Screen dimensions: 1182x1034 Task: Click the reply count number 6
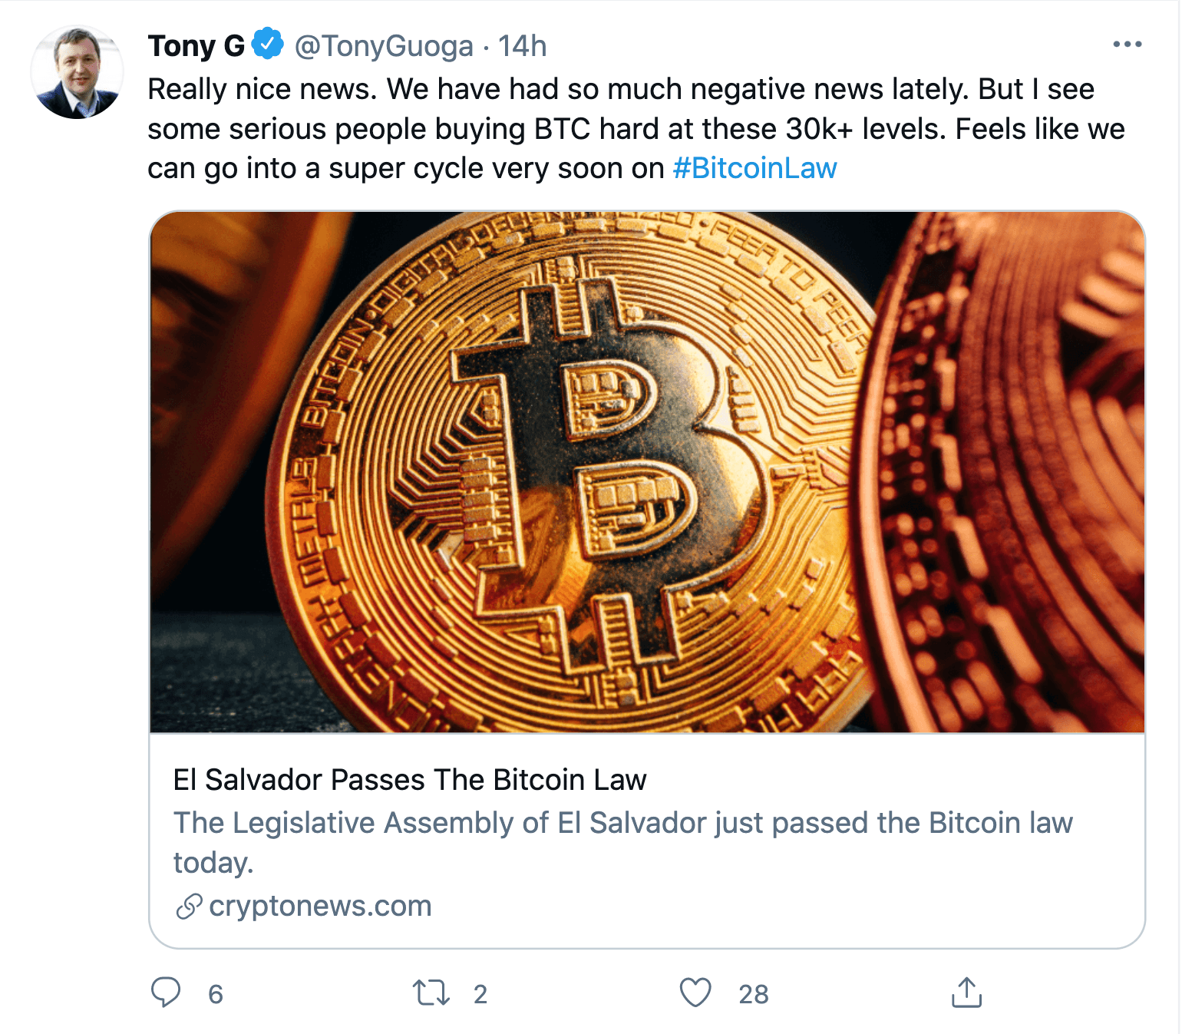tap(216, 994)
